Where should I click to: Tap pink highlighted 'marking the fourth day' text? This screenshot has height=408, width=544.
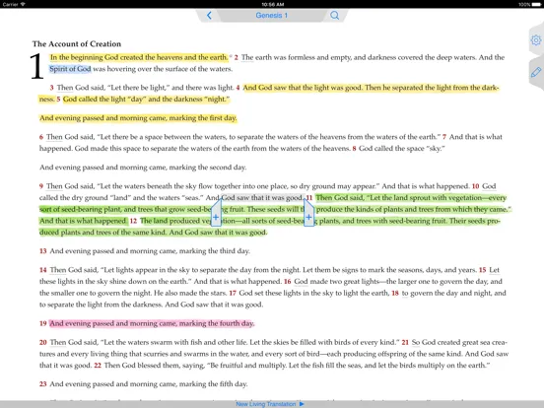(217, 323)
